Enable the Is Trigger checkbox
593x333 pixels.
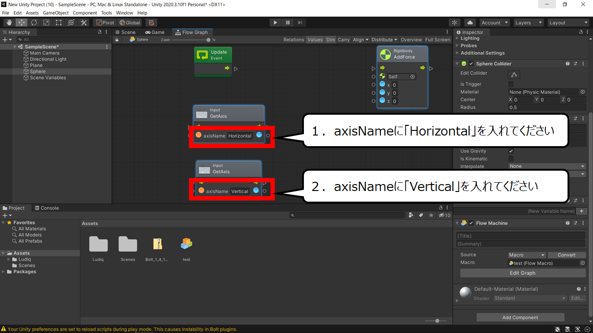click(511, 84)
